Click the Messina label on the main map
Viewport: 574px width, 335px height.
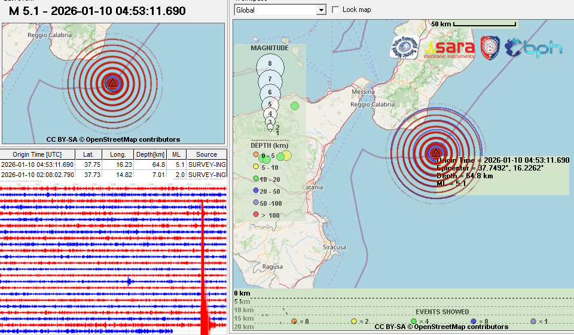coord(363,92)
